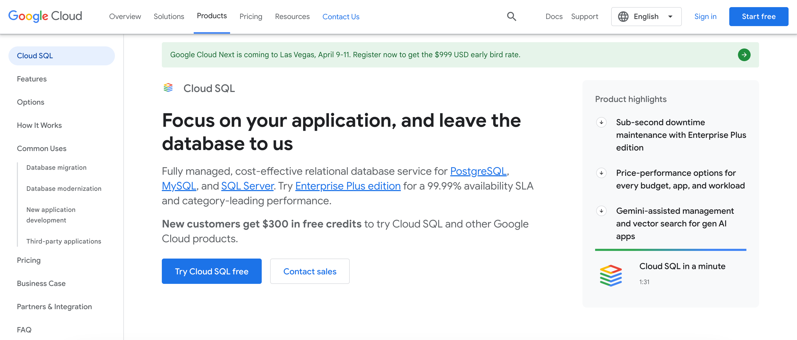
Task: Jump to Options in sidebar
Action: pos(30,102)
